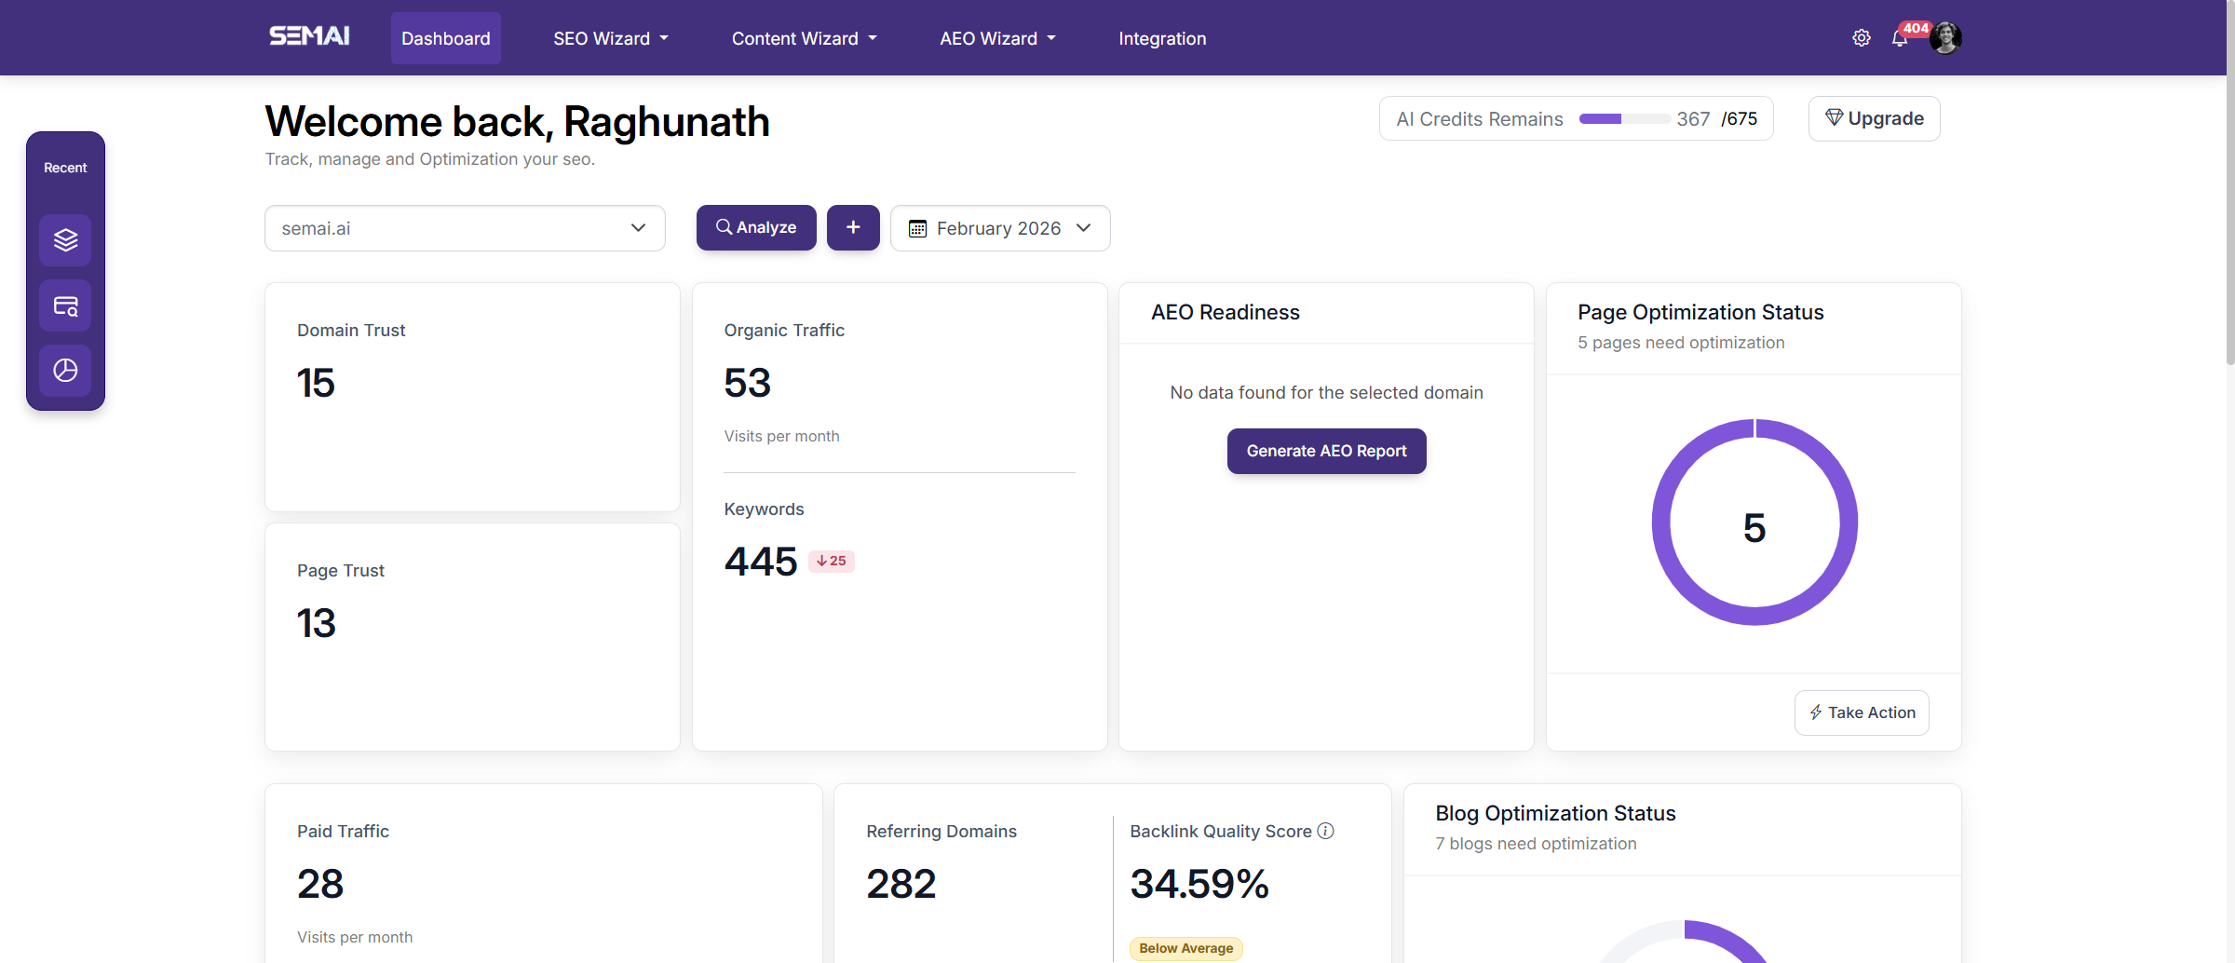This screenshot has height=963, width=2235.
Task: Expand the SEO Wizard menu
Action: tap(611, 38)
